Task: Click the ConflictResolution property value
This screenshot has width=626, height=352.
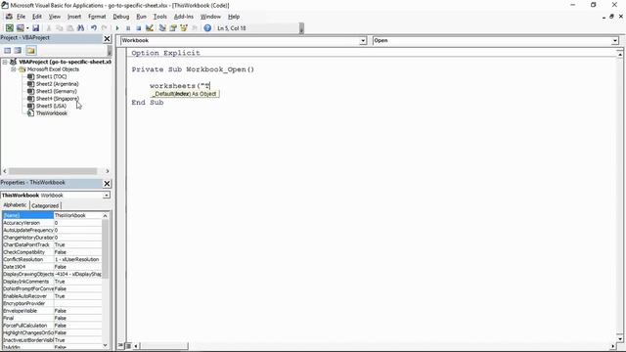Action: [x=78, y=259]
